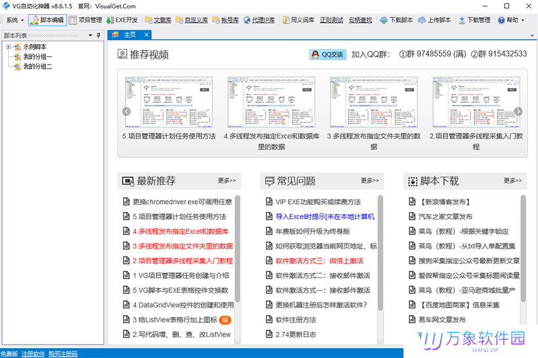The height and width of the screenshot is (358, 538).
Task: Open the 自定义库 custom library
Action: coord(192,20)
